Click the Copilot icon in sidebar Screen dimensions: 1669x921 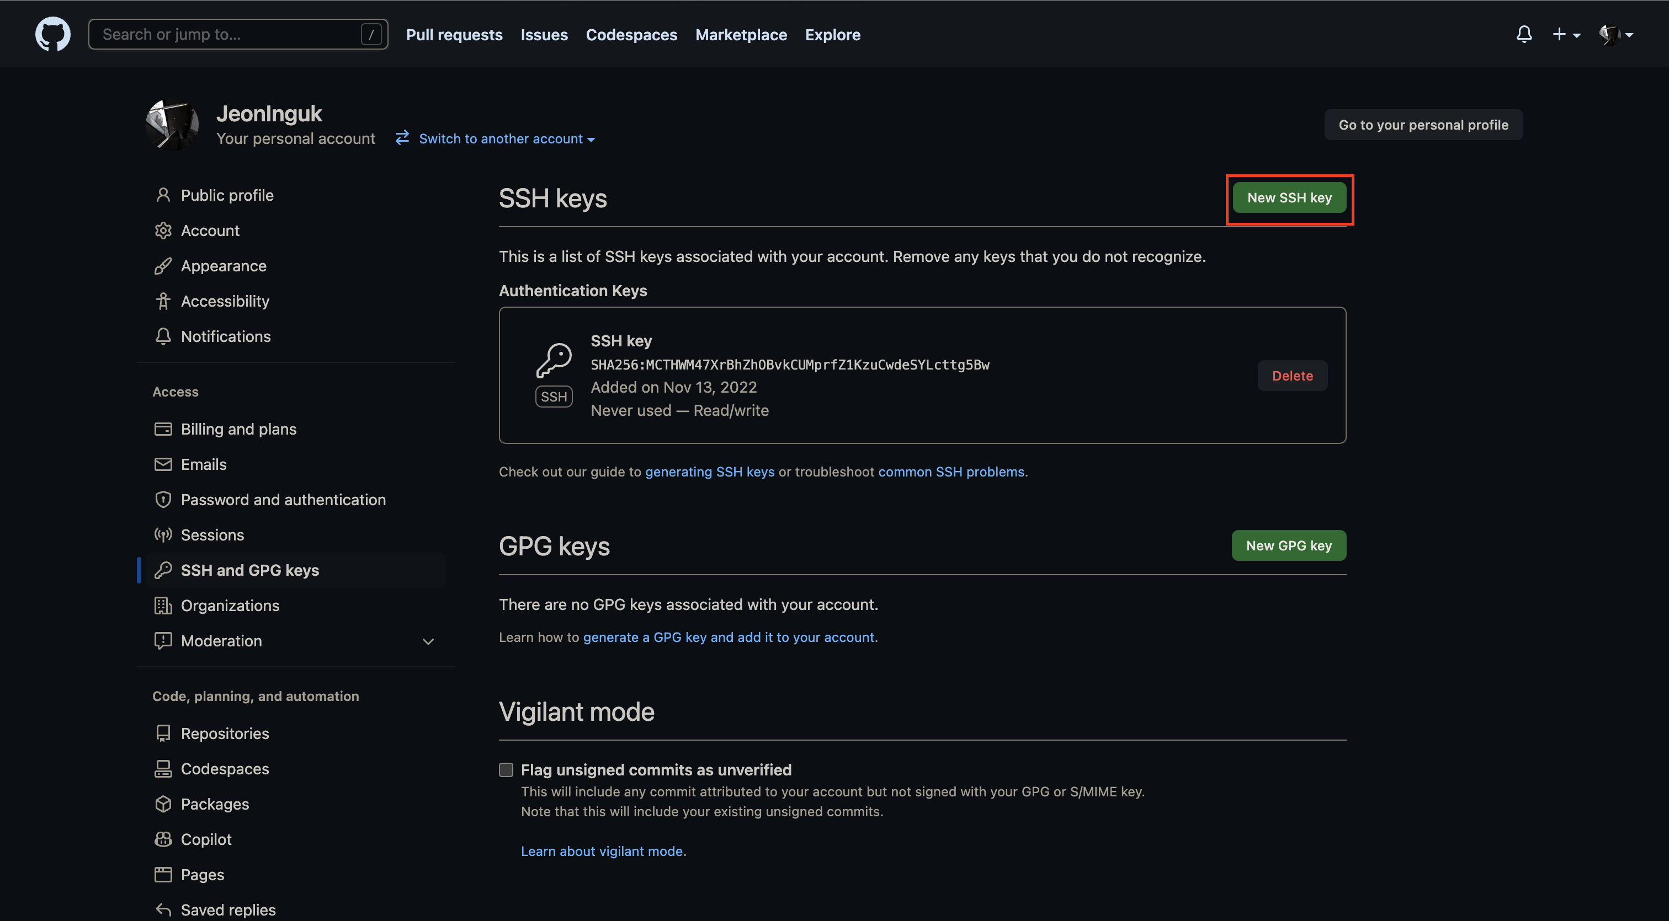pyautogui.click(x=163, y=839)
